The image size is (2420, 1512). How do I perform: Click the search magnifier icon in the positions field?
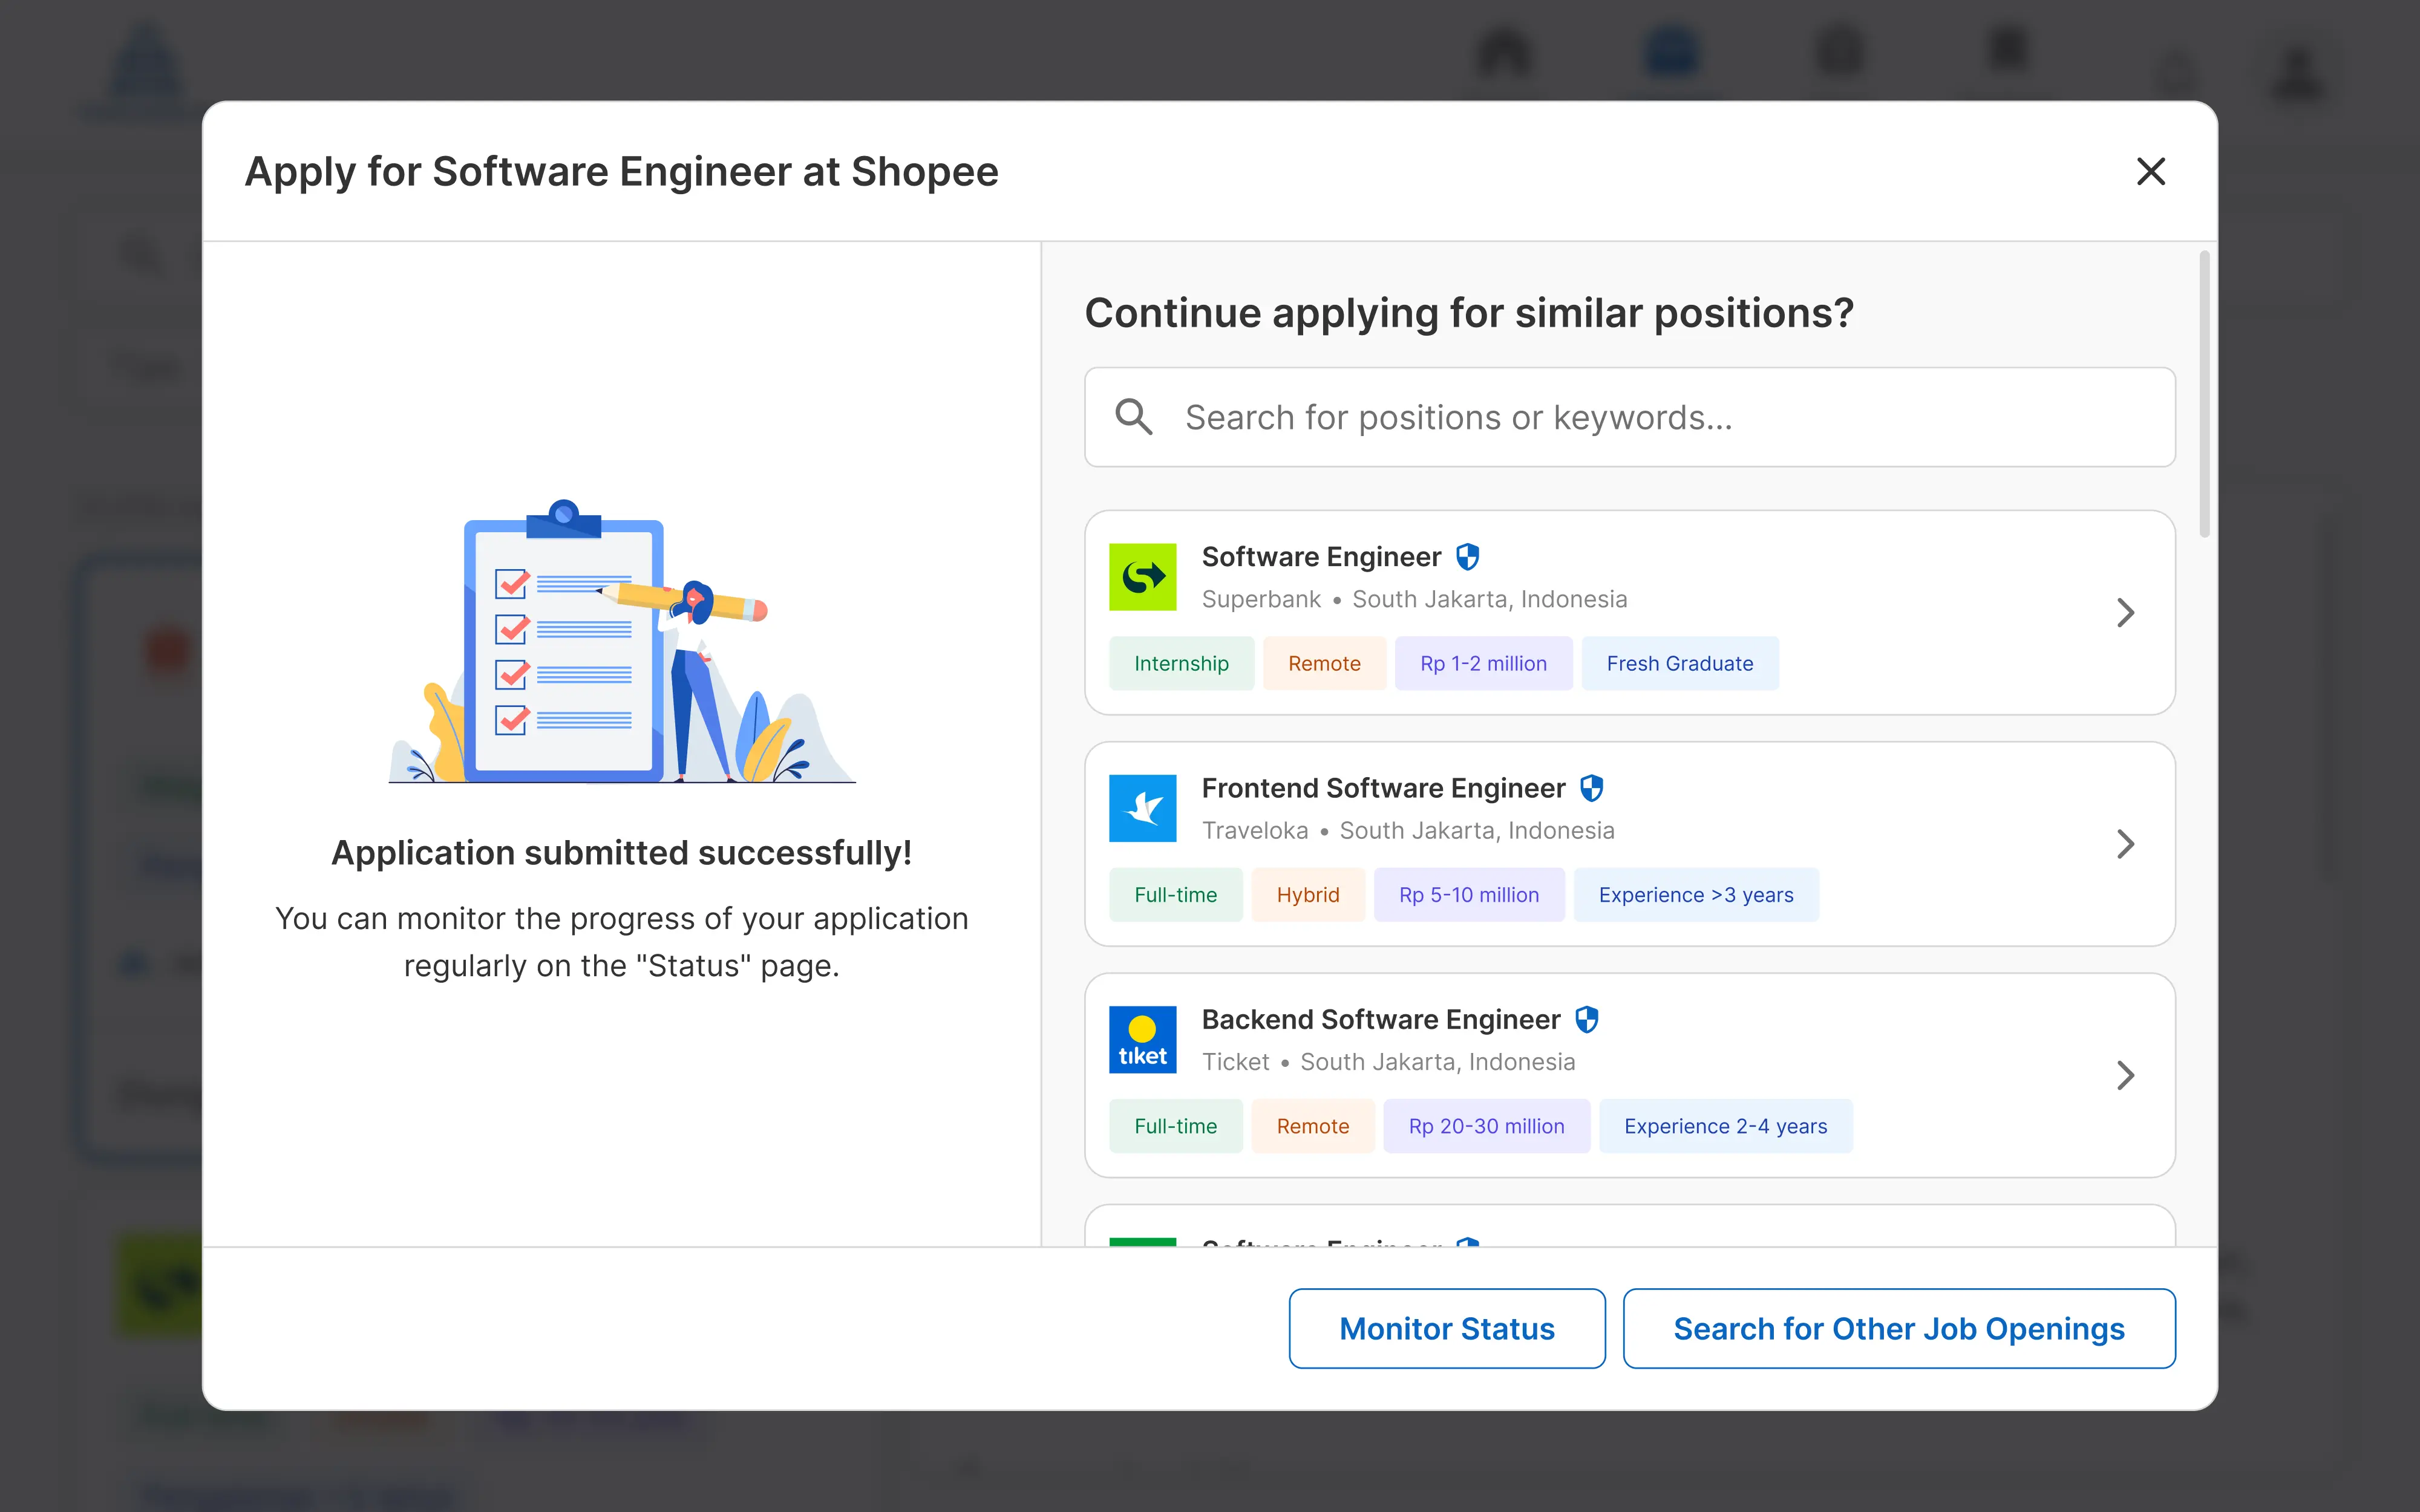pyautogui.click(x=1133, y=417)
